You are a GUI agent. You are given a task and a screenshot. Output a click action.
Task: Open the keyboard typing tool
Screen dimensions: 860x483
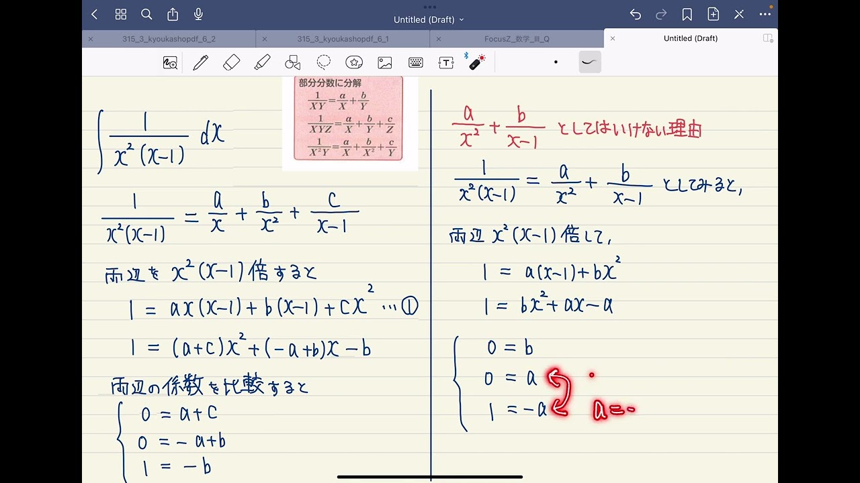(415, 62)
